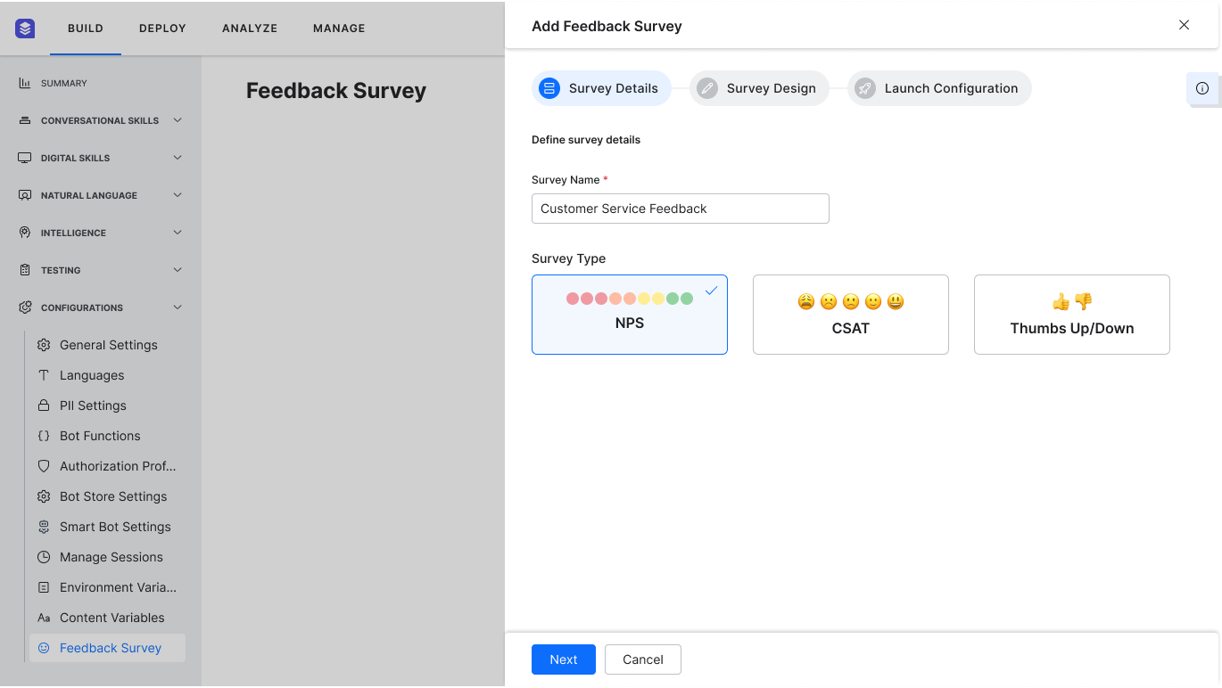1222x688 pixels.
Task: Cancel the Add Feedback Survey dialog
Action: [642, 659]
